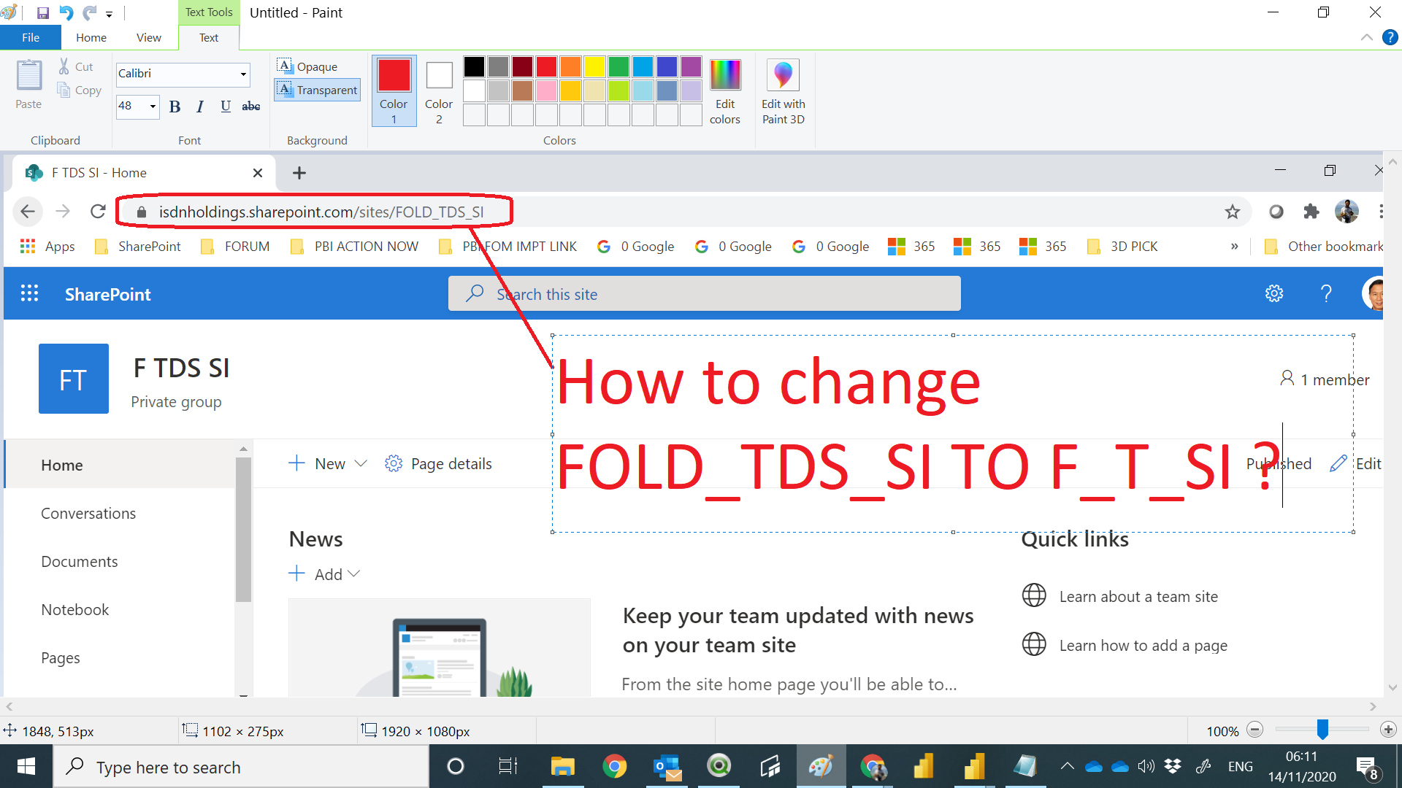Click the Undo arrow icon
Image resolution: width=1402 pixels, height=788 pixels.
click(x=66, y=12)
